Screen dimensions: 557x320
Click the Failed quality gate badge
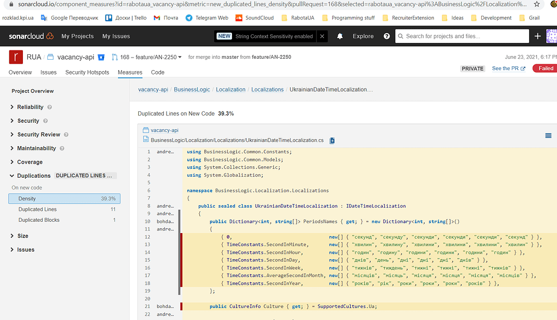pos(547,68)
